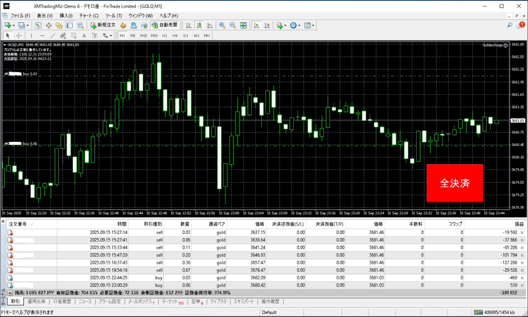
Task: Tile chart windows icon
Action: pyautogui.click(x=243, y=25)
